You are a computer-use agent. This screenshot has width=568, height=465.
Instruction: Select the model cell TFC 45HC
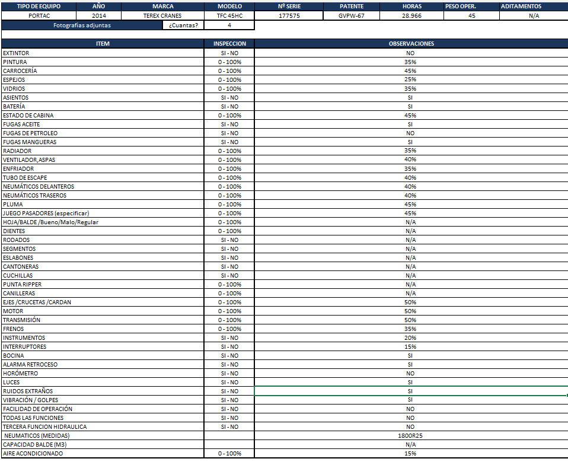(229, 15)
